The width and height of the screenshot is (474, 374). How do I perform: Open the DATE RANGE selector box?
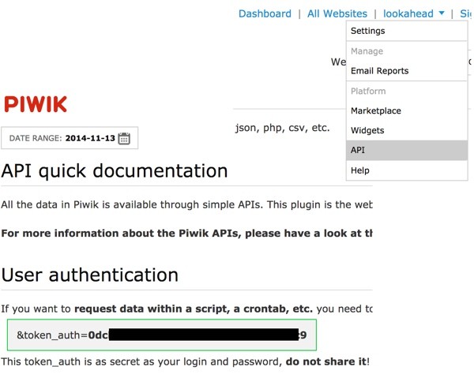70,138
